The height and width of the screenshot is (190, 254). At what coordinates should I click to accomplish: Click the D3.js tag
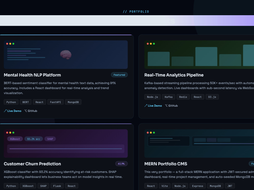tap(212, 97)
